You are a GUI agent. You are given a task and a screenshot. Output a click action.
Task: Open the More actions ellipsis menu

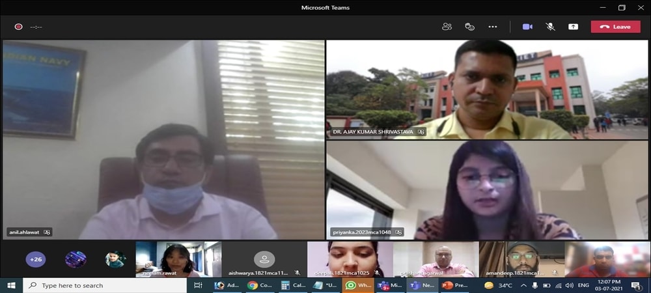(x=493, y=27)
